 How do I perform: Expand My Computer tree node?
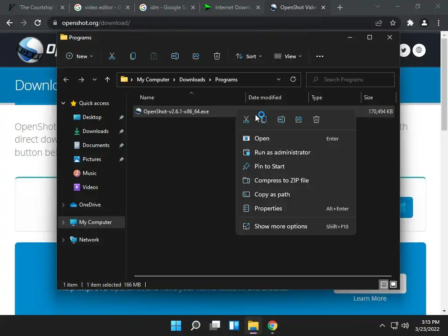(63, 222)
